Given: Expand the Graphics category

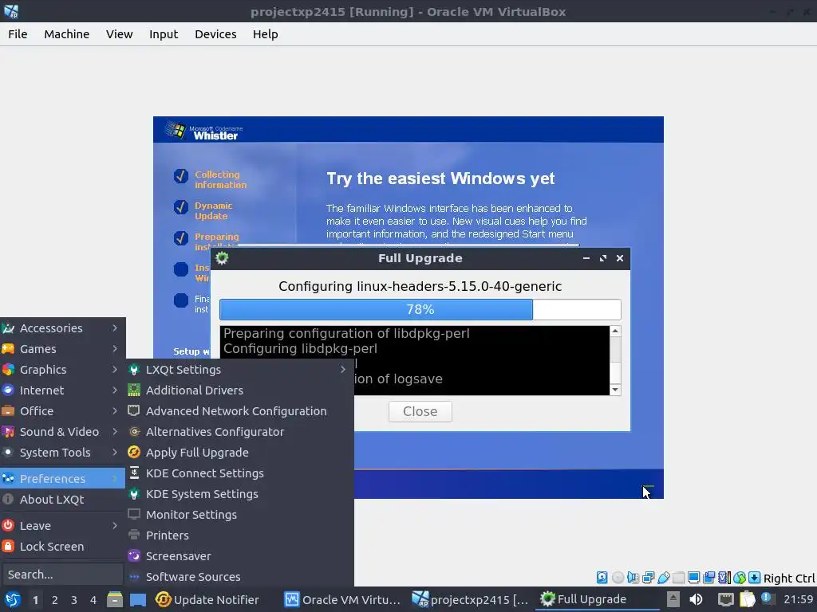Looking at the screenshot, I should [x=62, y=370].
